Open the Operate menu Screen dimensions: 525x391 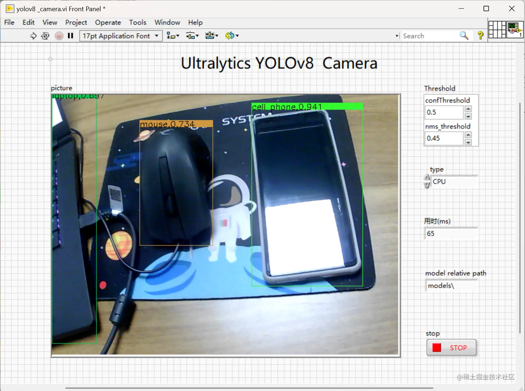(108, 22)
